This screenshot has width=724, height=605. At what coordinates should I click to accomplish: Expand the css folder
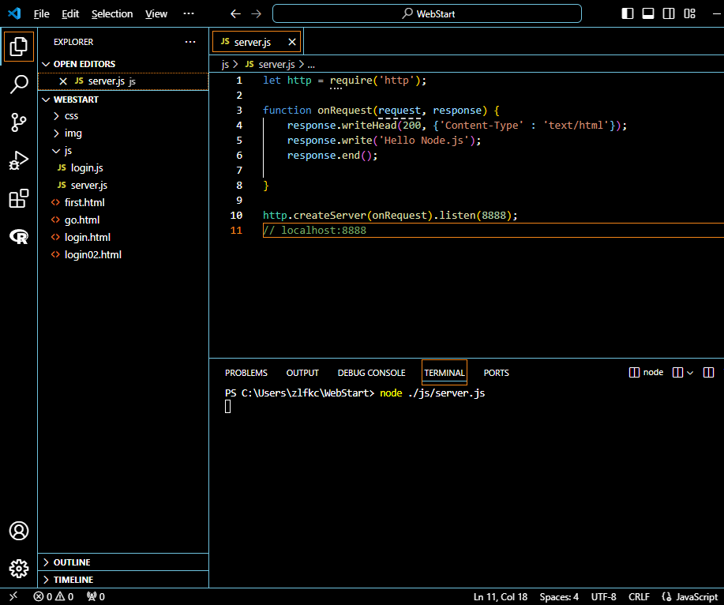click(56, 116)
